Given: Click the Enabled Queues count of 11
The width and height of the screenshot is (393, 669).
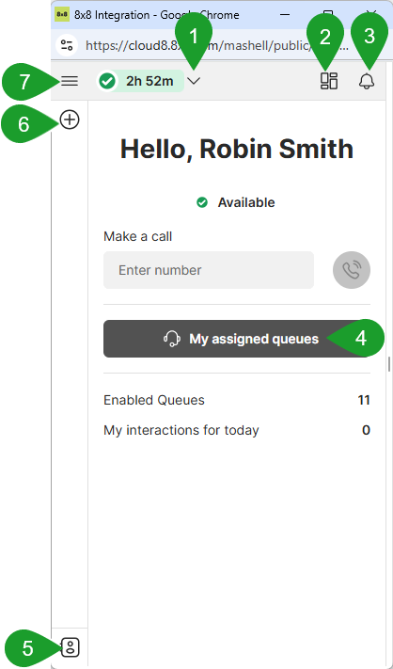Looking at the screenshot, I should [x=364, y=400].
